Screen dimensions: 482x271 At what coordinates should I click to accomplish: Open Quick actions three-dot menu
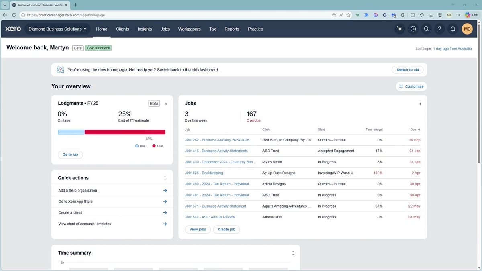point(165,178)
